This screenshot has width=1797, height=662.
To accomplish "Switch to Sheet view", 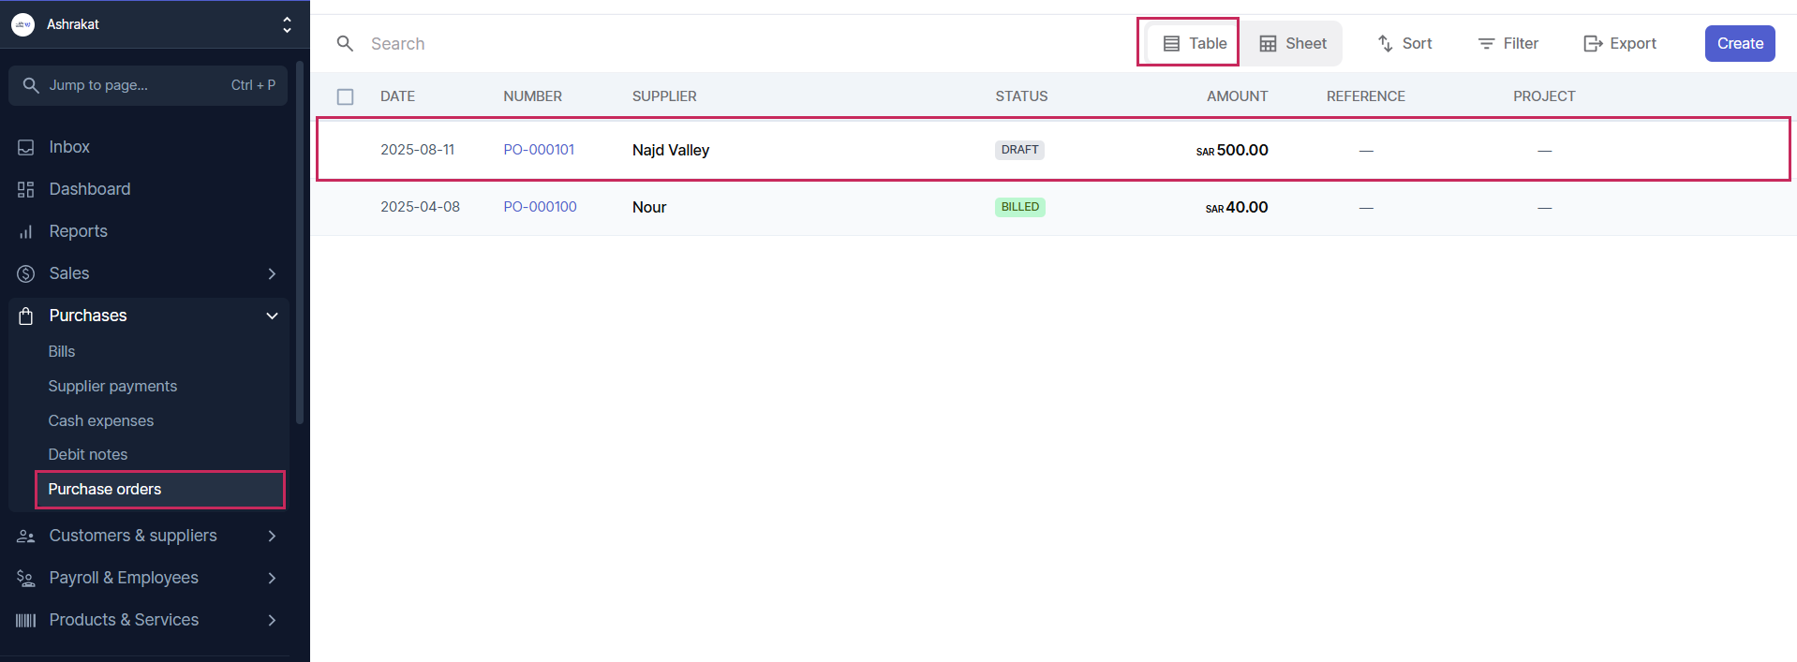I will coord(1293,44).
